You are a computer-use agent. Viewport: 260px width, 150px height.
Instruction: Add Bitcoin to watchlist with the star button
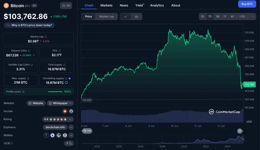(66, 6)
